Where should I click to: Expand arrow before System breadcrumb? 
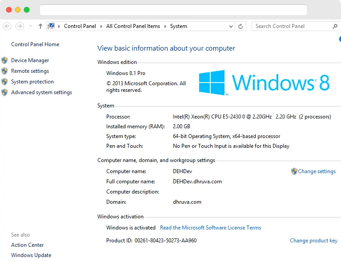tap(165, 26)
